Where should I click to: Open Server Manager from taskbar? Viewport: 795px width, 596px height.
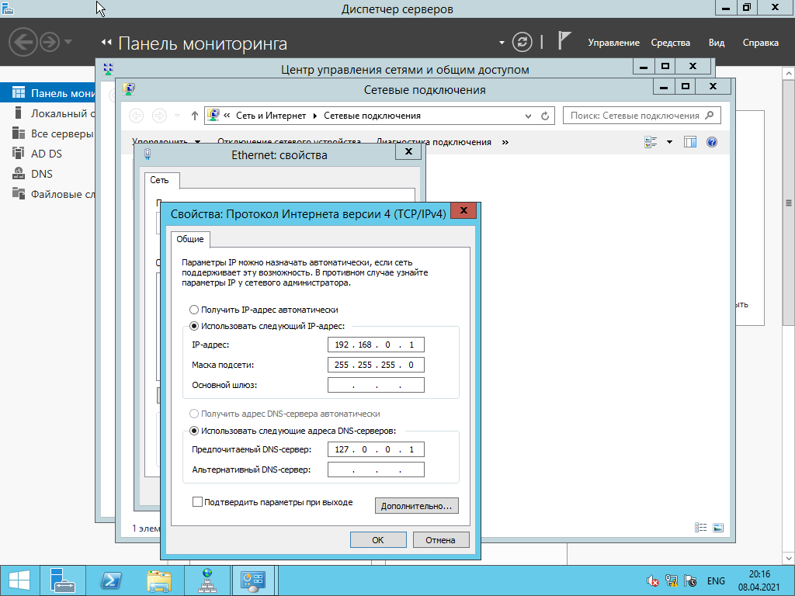click(x=63, y=580)
